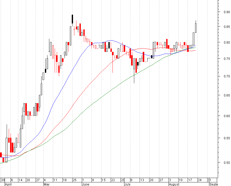Click the date label 14 in April
231x186 pixels.
click(21, 180)
